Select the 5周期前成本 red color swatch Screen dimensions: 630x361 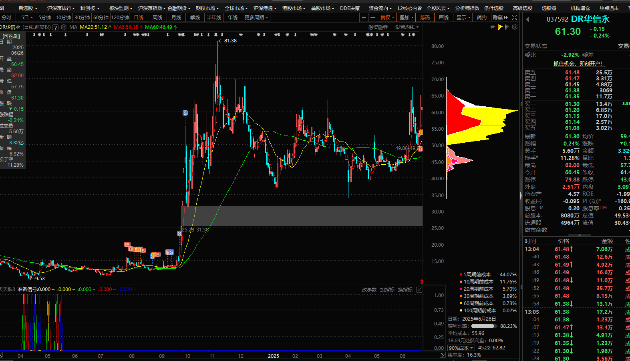461,275
